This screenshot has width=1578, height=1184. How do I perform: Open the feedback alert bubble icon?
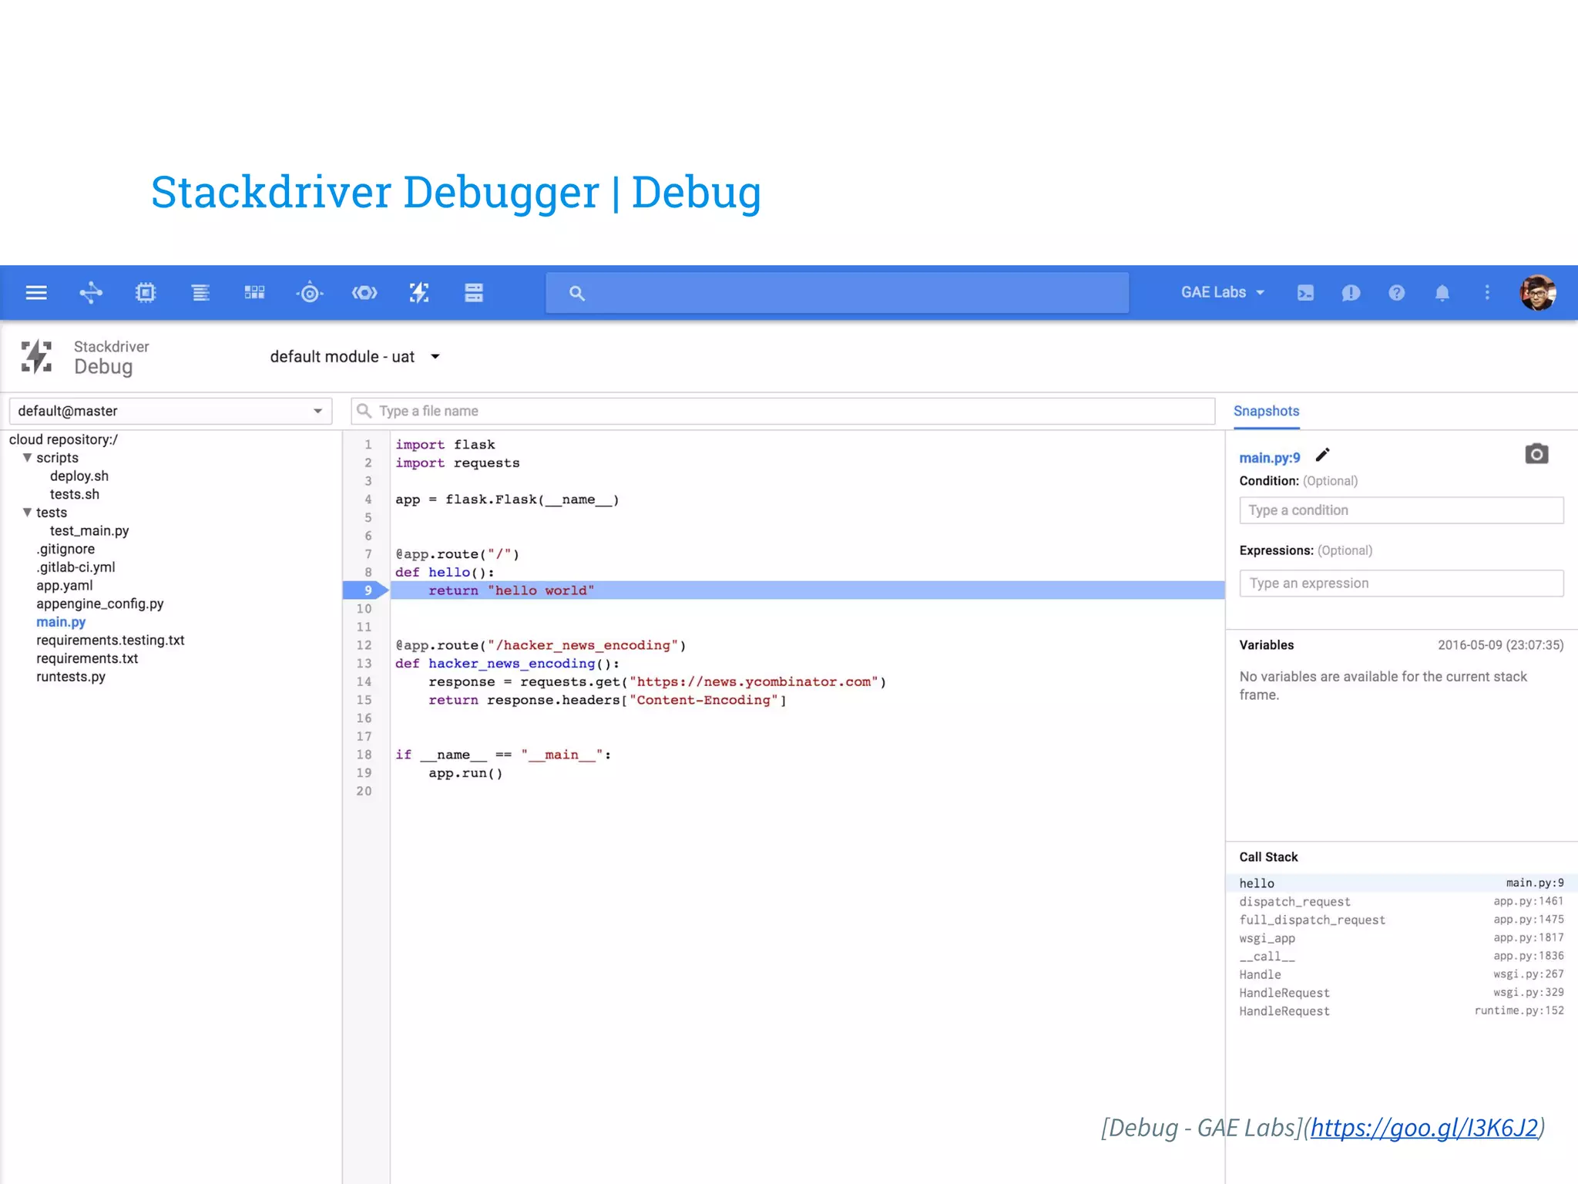1351,293
